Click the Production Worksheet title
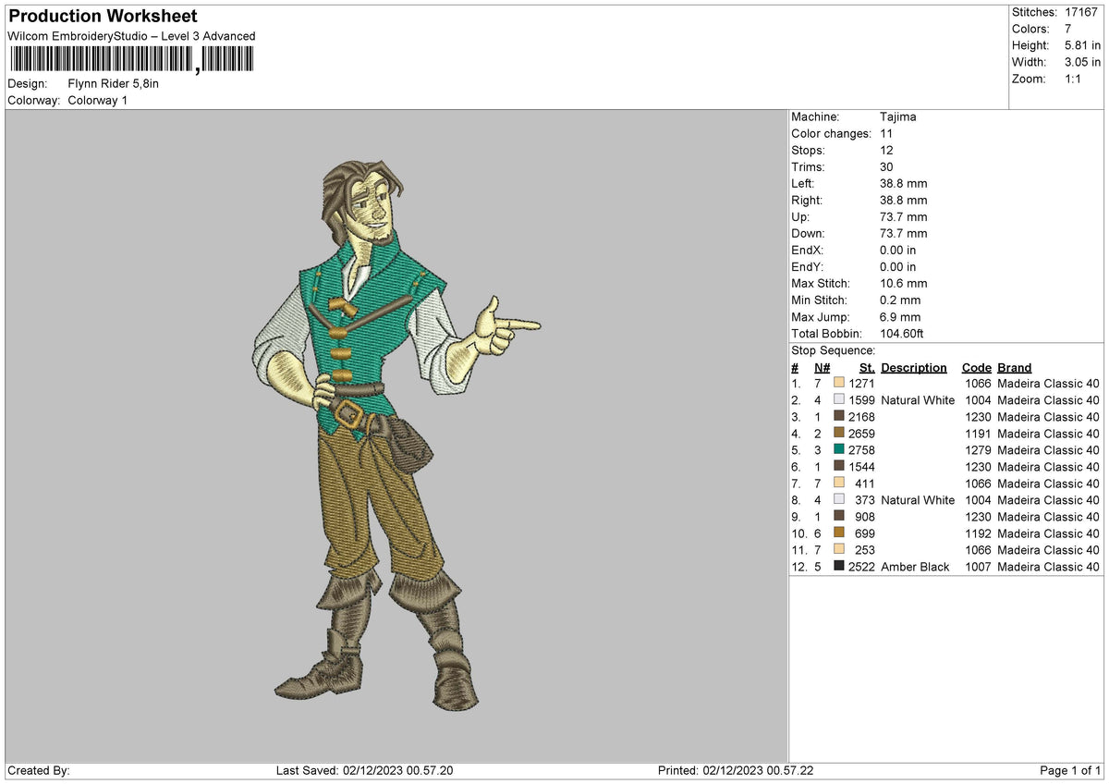The height and width of the screenshot is (784, 1109). (x=103, y=17)
